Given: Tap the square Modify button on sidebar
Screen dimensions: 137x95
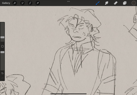Looking at the screenshot, I should pyautogui.click(x=3, y=46).
